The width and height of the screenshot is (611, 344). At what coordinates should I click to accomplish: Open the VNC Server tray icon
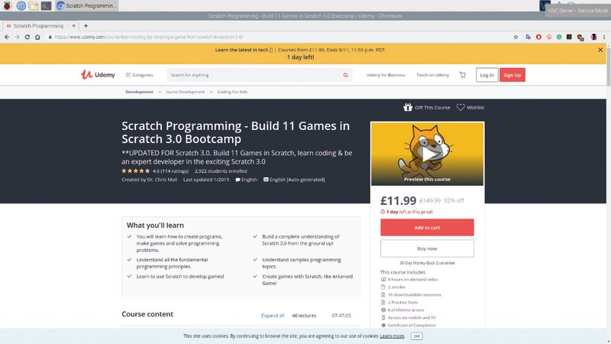tap(545, 5)
